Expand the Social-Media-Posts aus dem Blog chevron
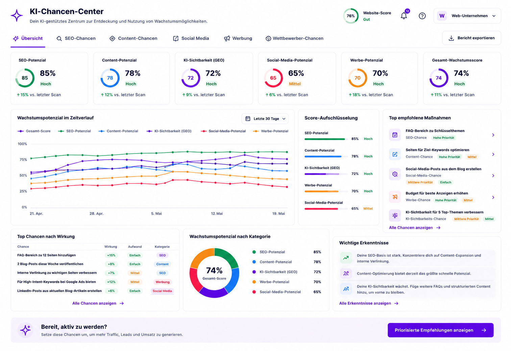 point(493,175)
